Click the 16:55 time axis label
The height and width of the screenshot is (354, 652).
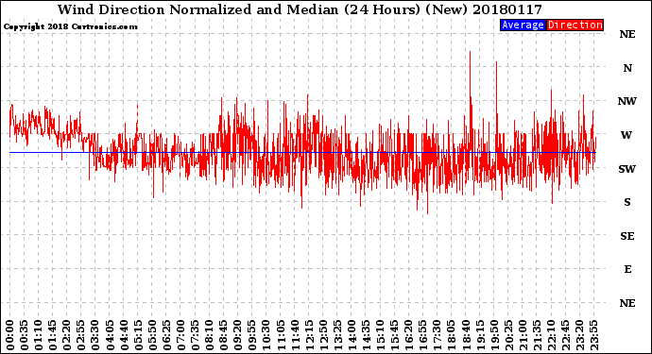coord(423,335)
